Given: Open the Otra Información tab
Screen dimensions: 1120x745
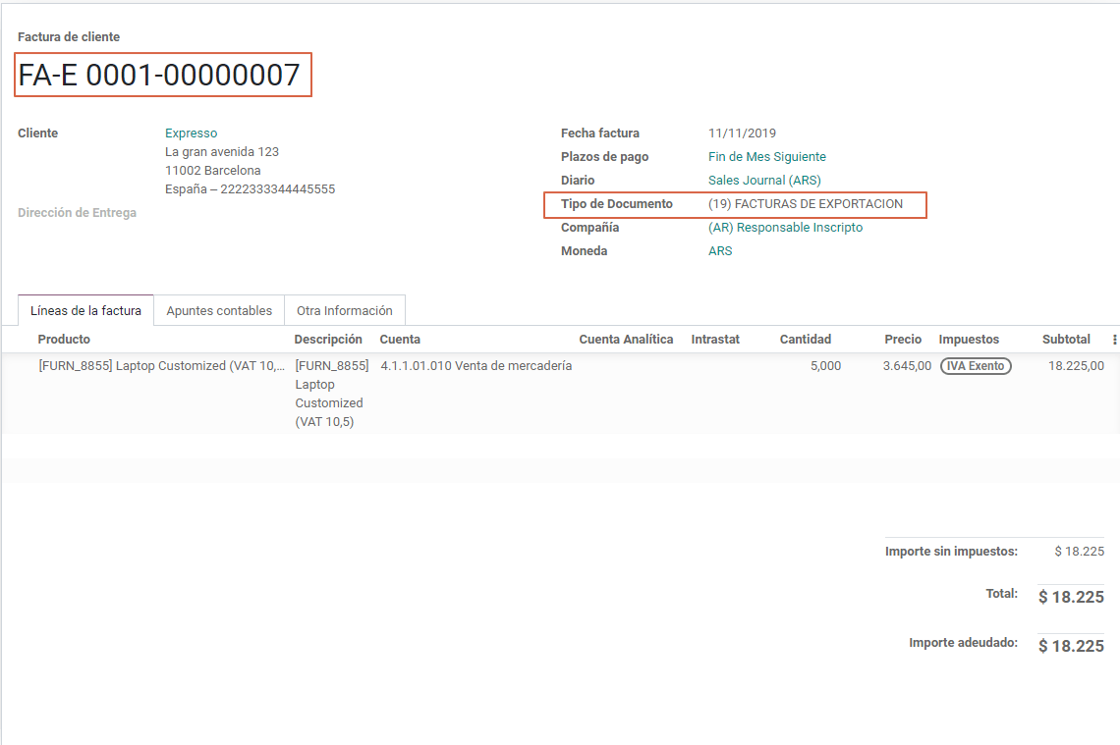Looking at the screenshot, I should (344, 310).
